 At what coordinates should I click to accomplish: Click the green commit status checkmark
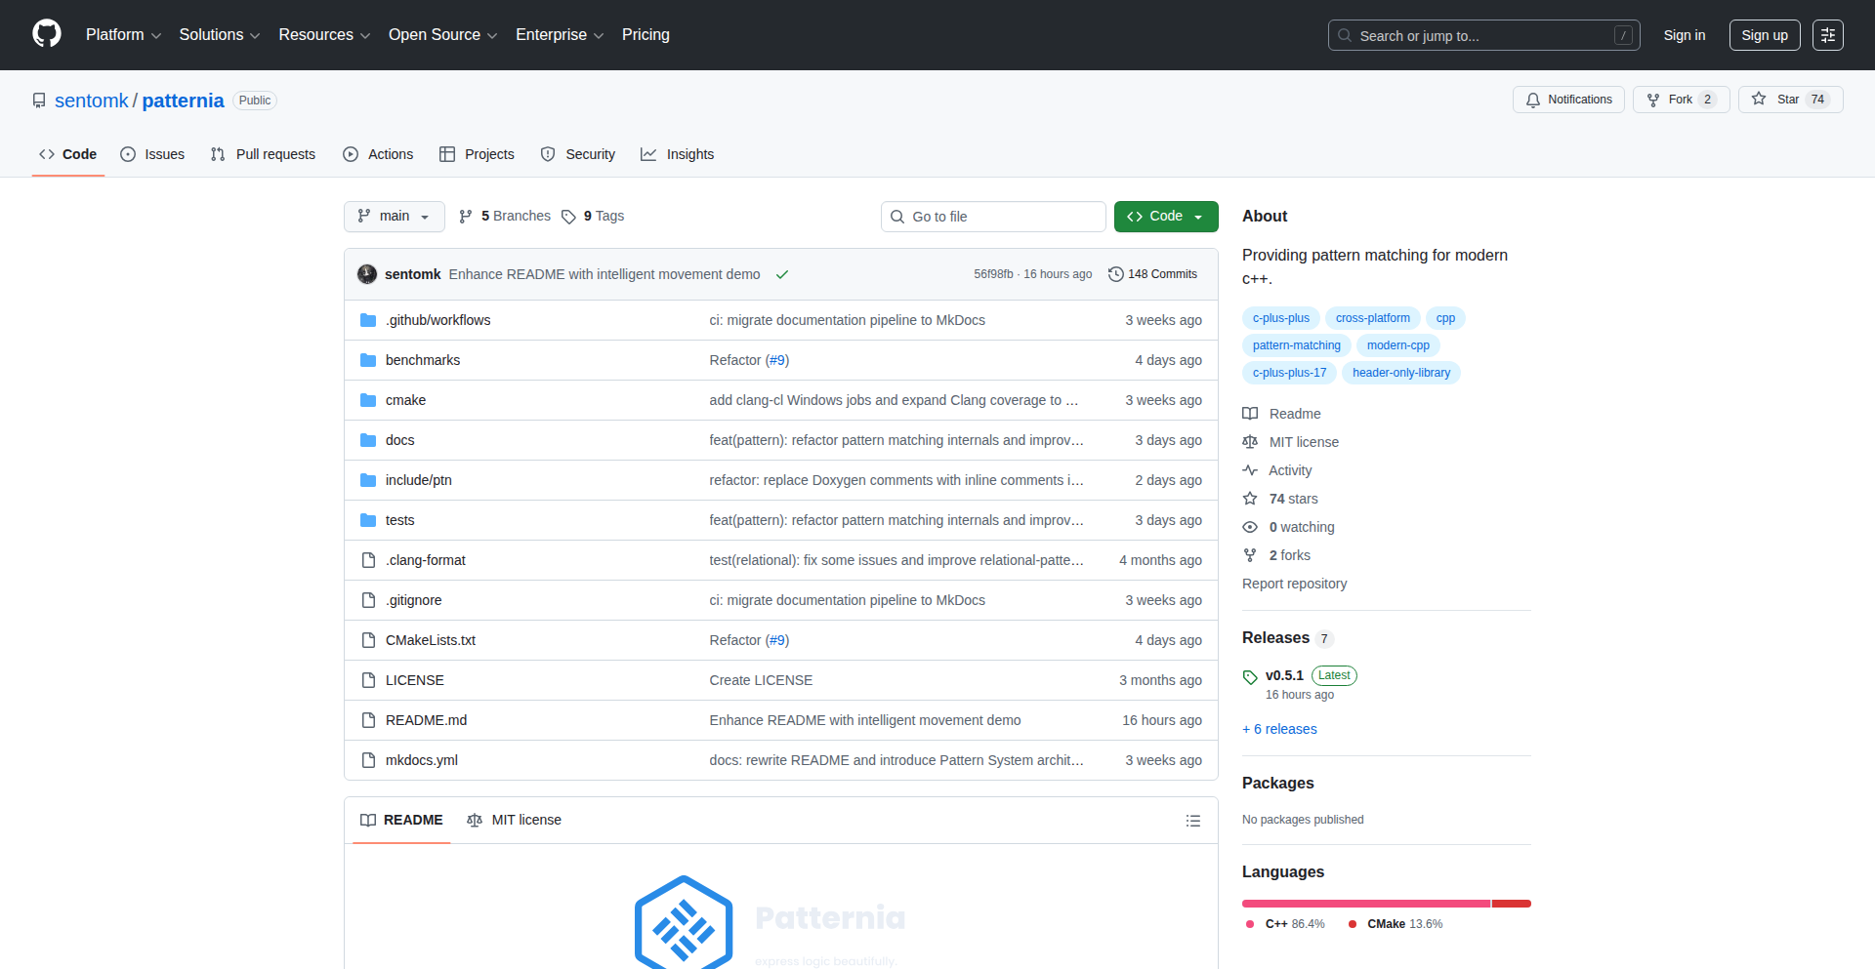pos(782,275)
